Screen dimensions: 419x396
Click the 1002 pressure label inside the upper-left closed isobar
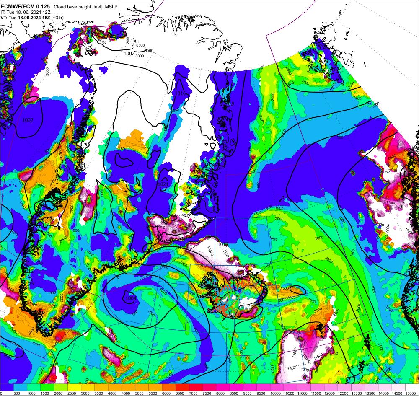(28, 120)
